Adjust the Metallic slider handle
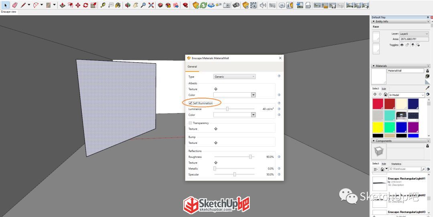Viewport: 433px width, 217px height. [x=214, y=169]
